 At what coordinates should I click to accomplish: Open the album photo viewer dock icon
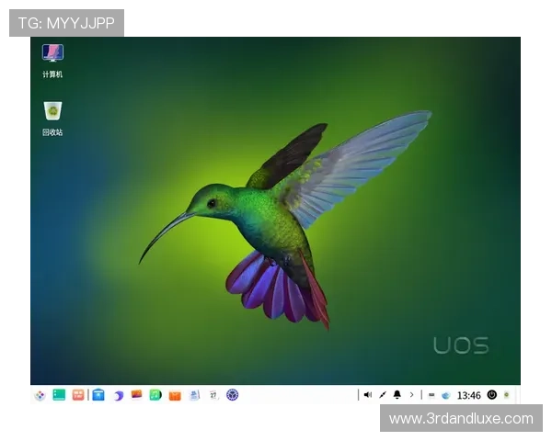137,395
